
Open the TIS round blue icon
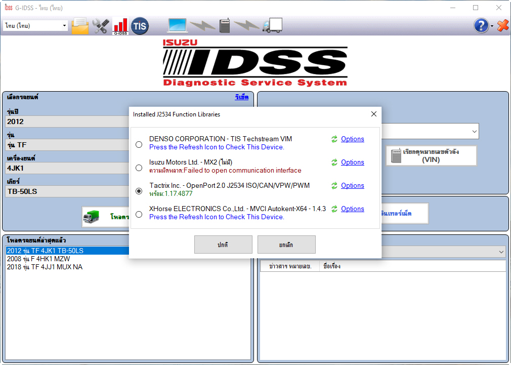[140, 26]
